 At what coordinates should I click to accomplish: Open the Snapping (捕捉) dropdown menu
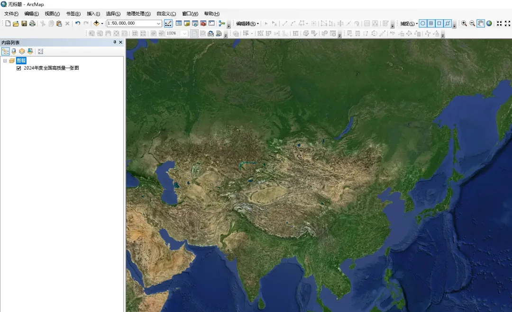click(409, 24)
